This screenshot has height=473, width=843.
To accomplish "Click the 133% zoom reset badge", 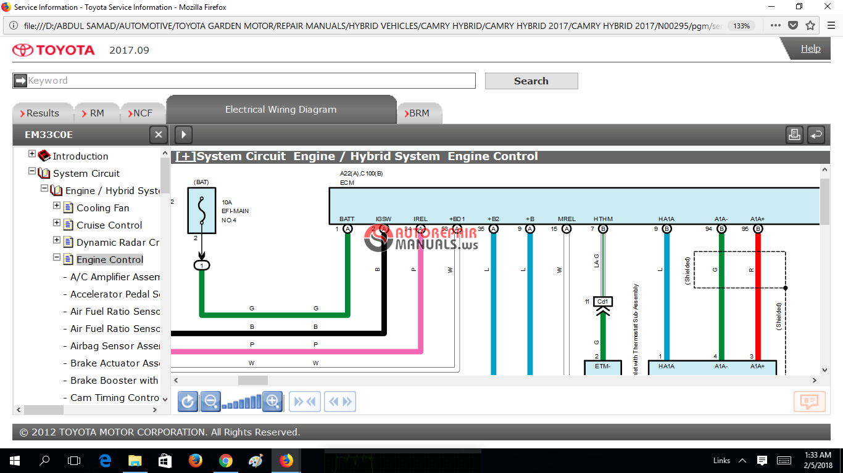I will pos(741,26).
